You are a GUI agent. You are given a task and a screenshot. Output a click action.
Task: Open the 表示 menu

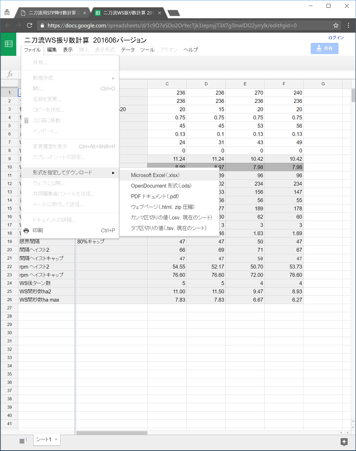[68, 50]
